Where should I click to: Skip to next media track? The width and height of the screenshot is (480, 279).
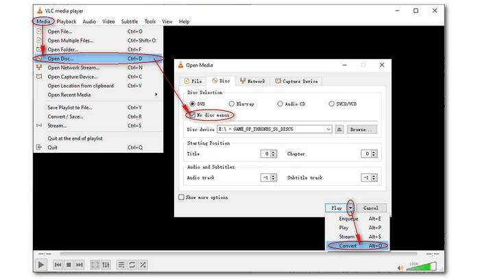(80, 265)
